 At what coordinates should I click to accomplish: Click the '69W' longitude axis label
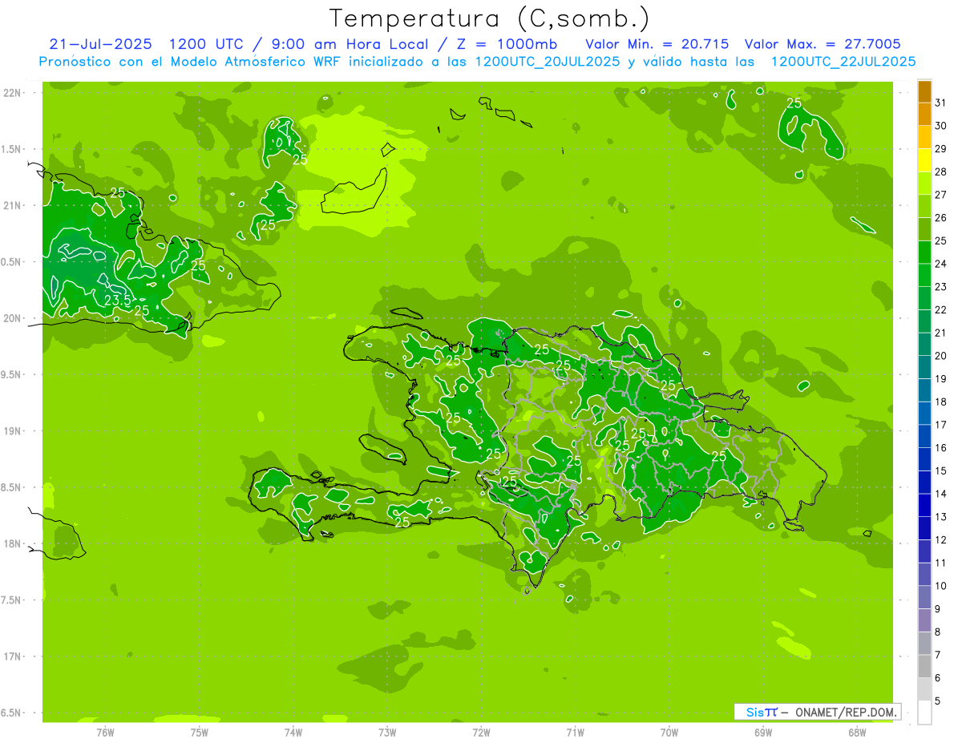click(x=763, y=733)
